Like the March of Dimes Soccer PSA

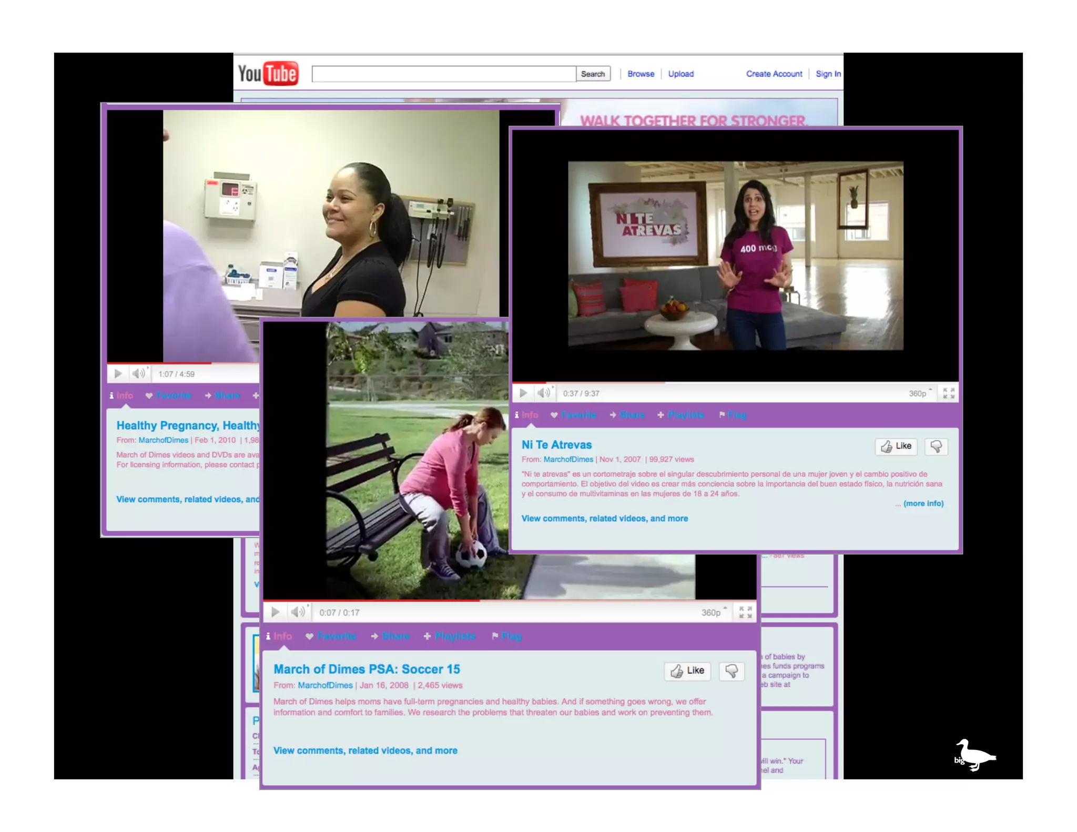(687, 671)
